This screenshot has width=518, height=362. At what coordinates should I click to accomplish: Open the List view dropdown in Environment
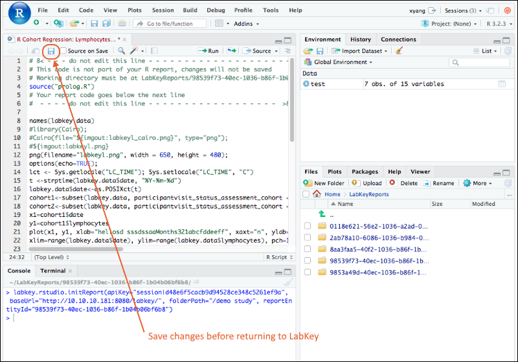point(485,51)
